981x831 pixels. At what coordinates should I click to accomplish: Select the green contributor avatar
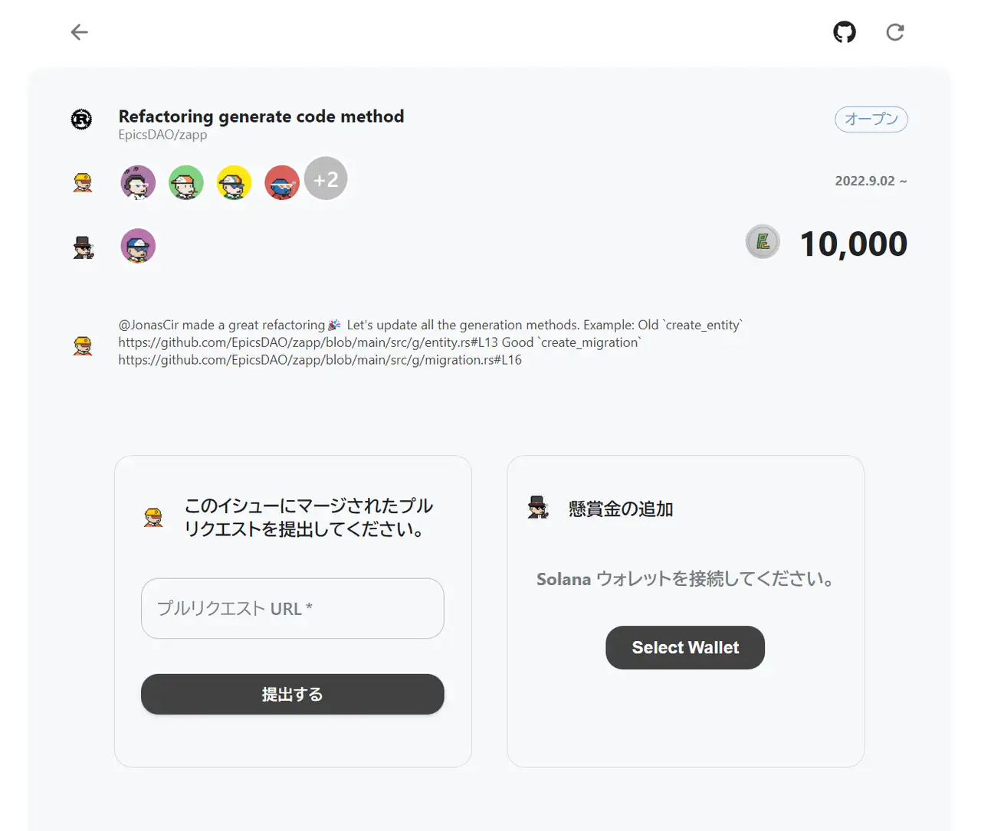186,182
